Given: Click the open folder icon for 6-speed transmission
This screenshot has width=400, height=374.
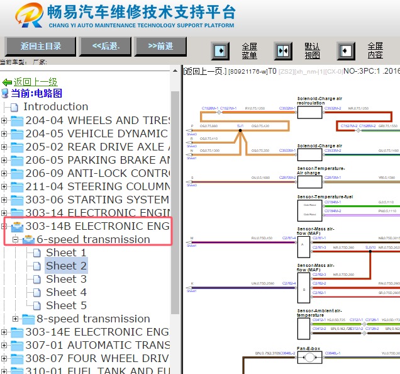Looking at the screenshot, I should coord(28,240).
